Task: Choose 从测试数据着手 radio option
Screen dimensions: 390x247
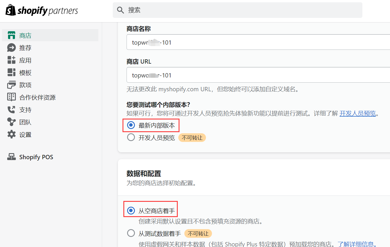Action: point(131,233)
